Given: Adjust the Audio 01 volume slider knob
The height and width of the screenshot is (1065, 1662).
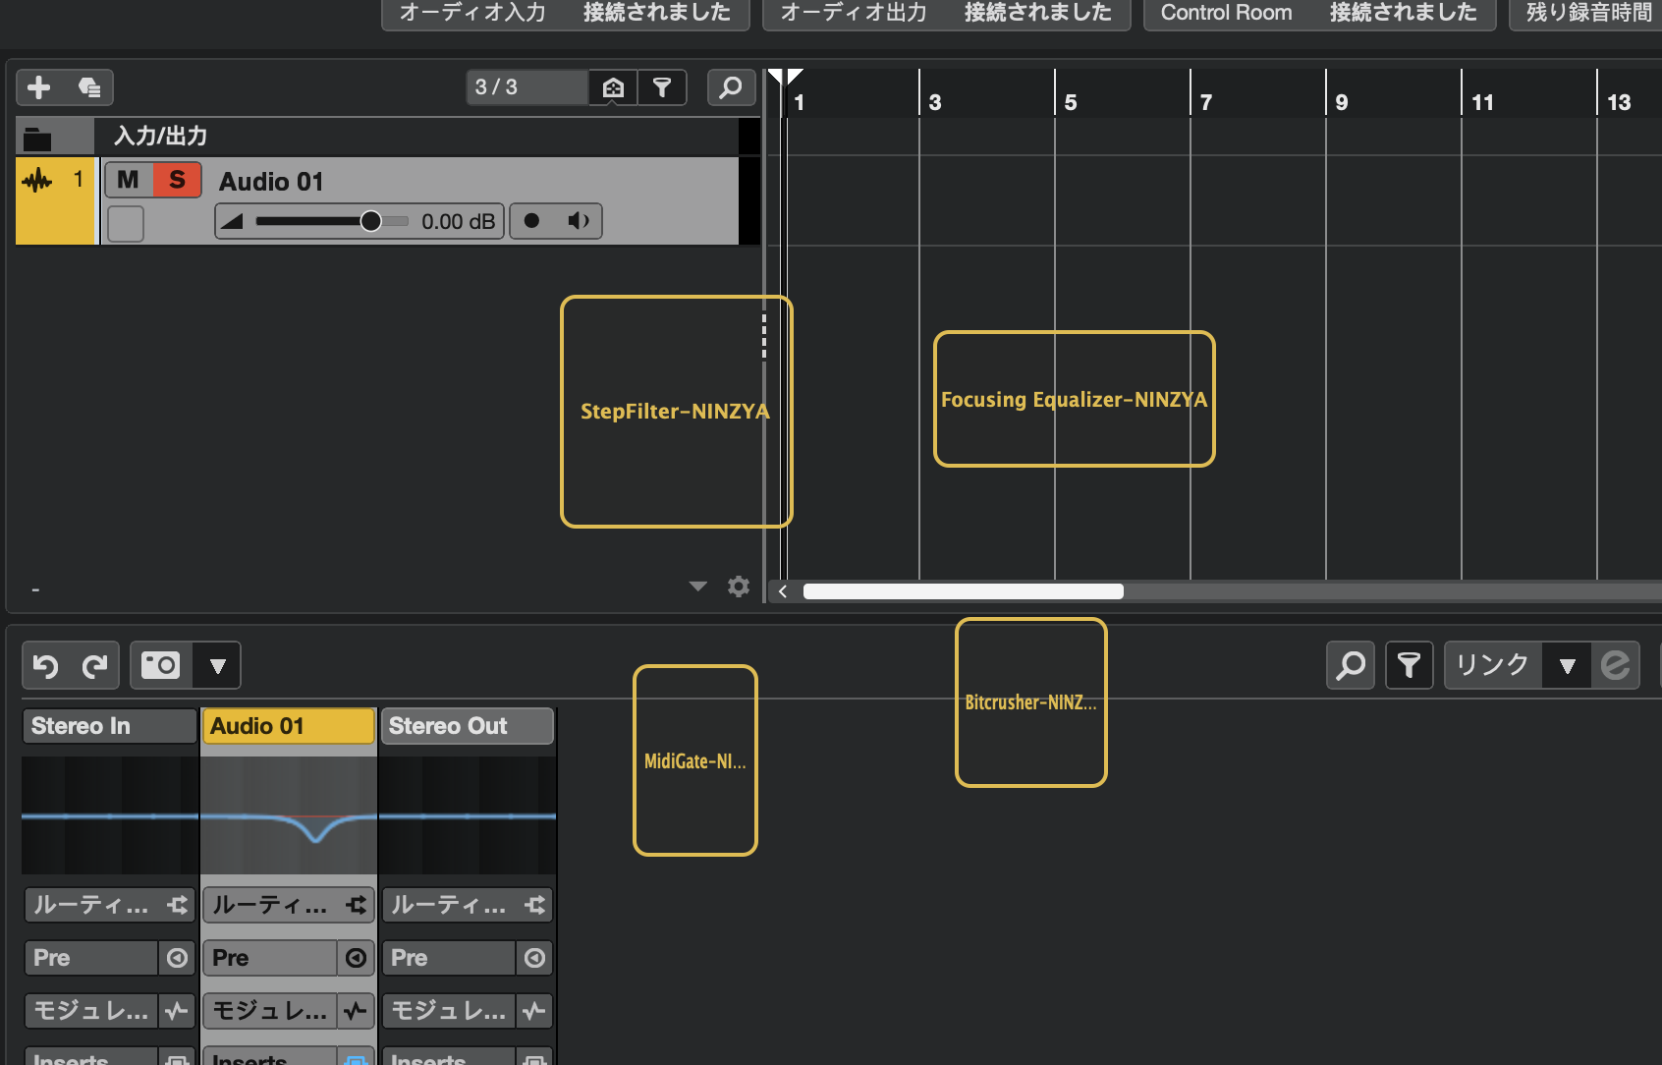Looking at the screenshot, I should [x=370, y=221].
